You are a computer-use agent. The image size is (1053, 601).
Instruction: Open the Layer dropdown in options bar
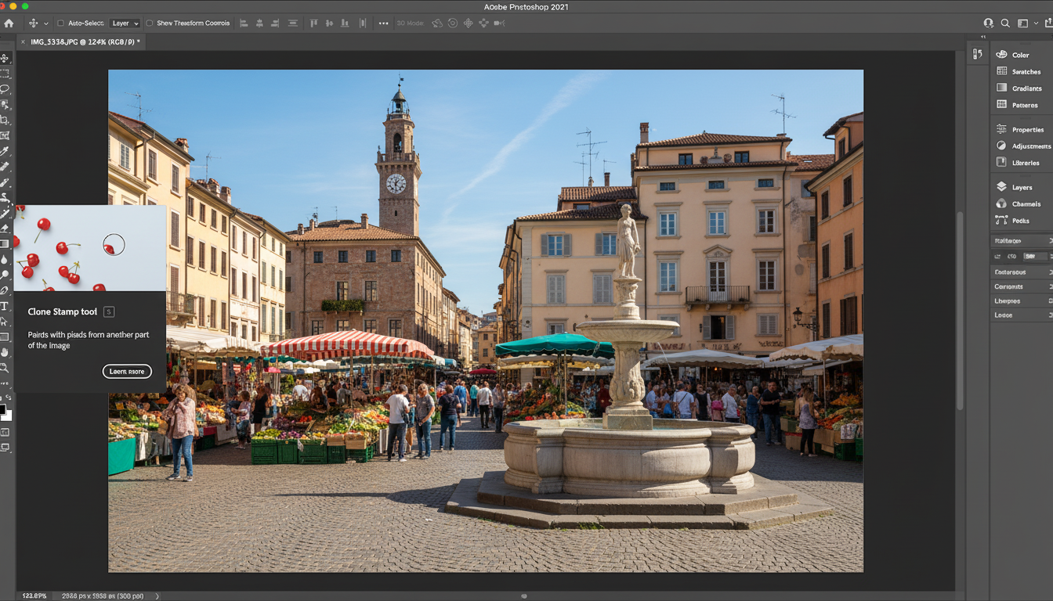125,23
